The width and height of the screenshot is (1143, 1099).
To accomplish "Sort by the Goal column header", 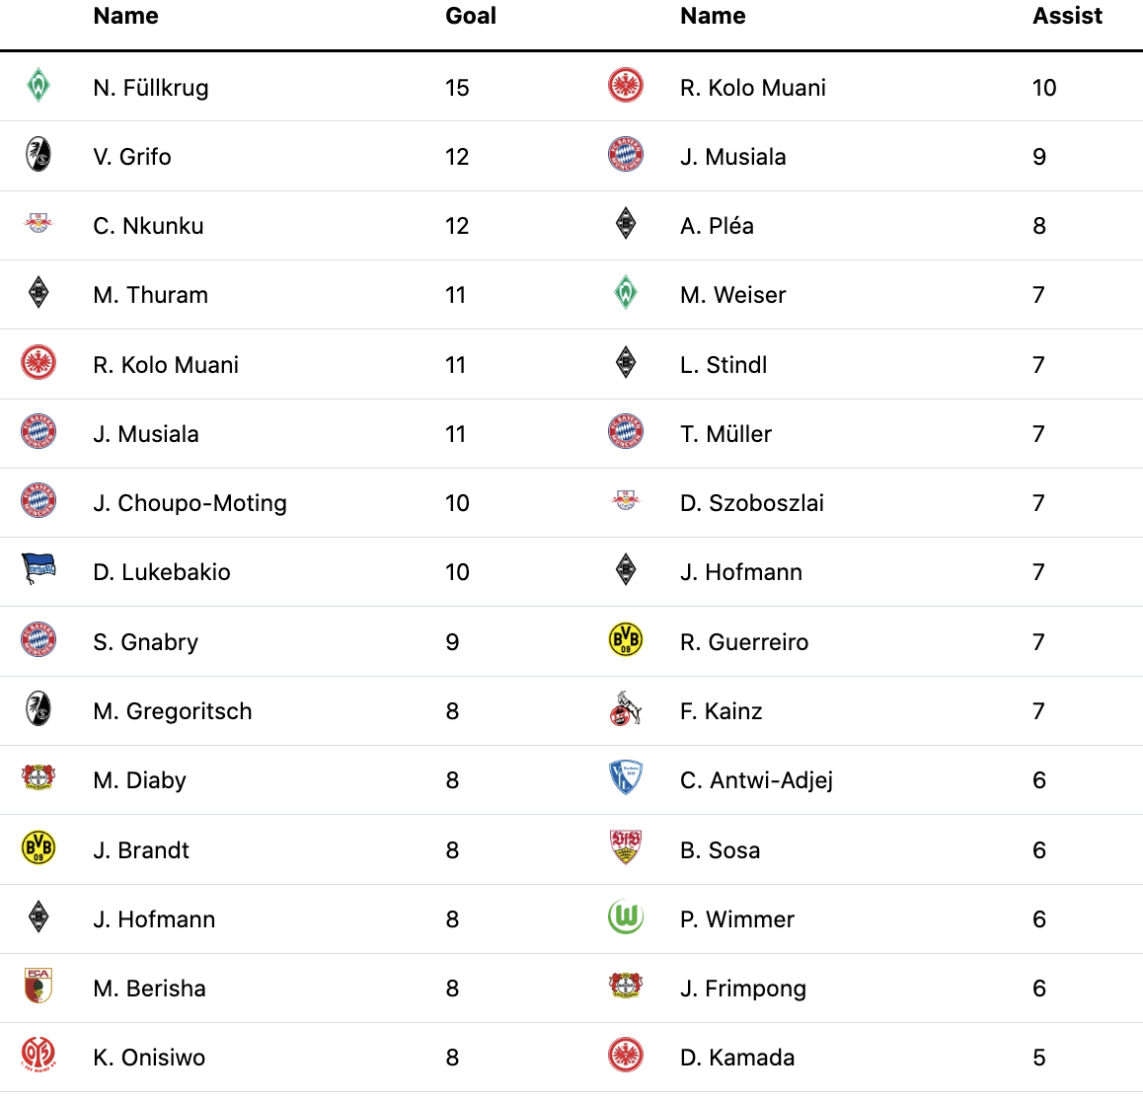I will pyautogui.click(x=471, y=16).
